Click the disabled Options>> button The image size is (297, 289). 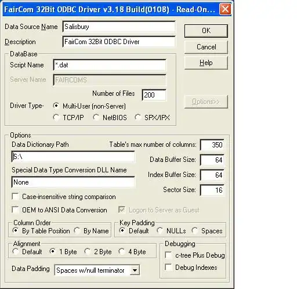[206, 102]
